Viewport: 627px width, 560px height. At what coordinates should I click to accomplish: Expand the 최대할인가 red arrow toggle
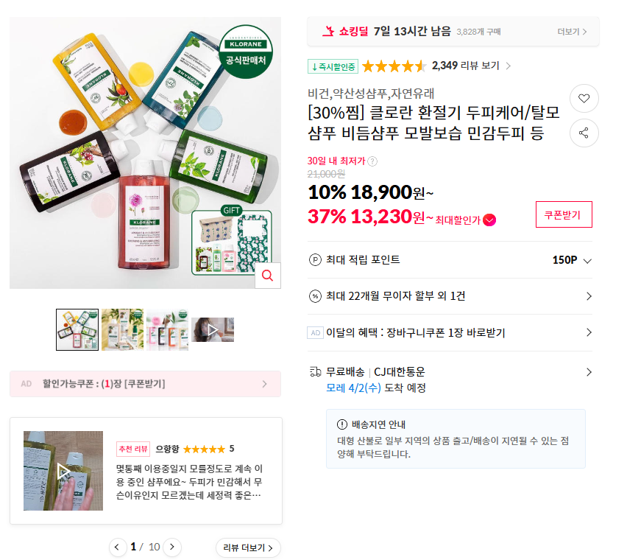(489, 220)
